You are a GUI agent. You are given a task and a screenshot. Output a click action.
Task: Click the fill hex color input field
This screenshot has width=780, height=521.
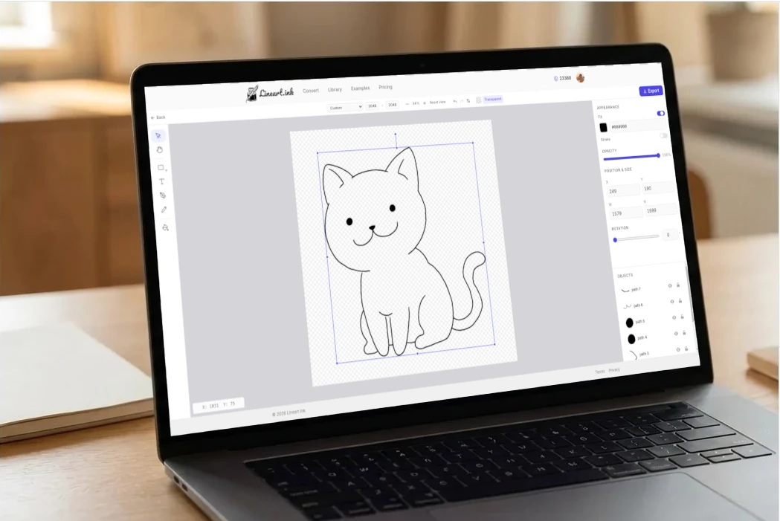[x=638, y=126]
